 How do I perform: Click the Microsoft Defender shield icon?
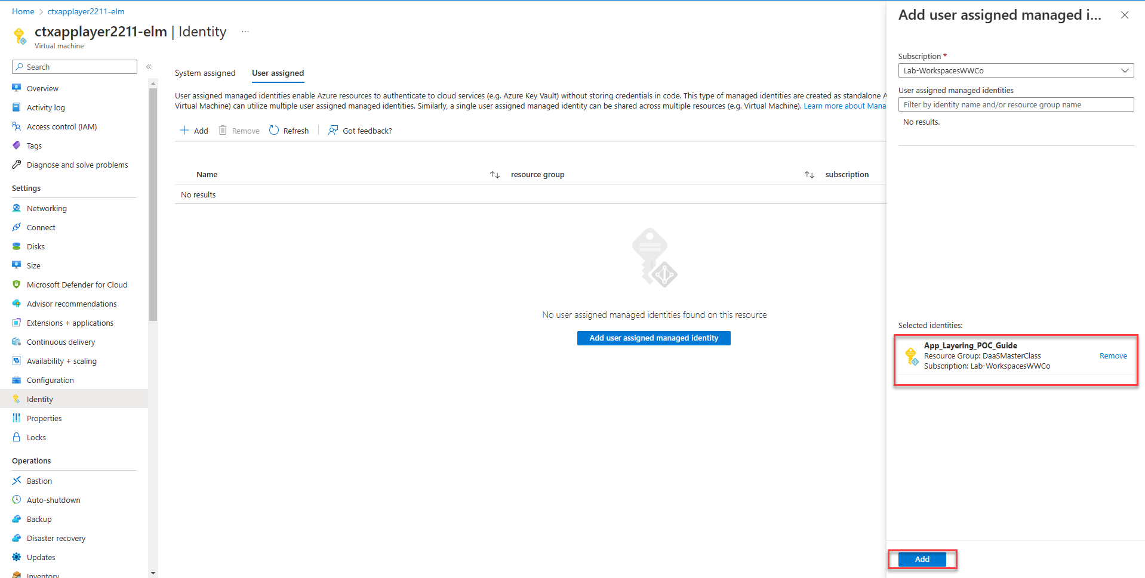point(17,285)
